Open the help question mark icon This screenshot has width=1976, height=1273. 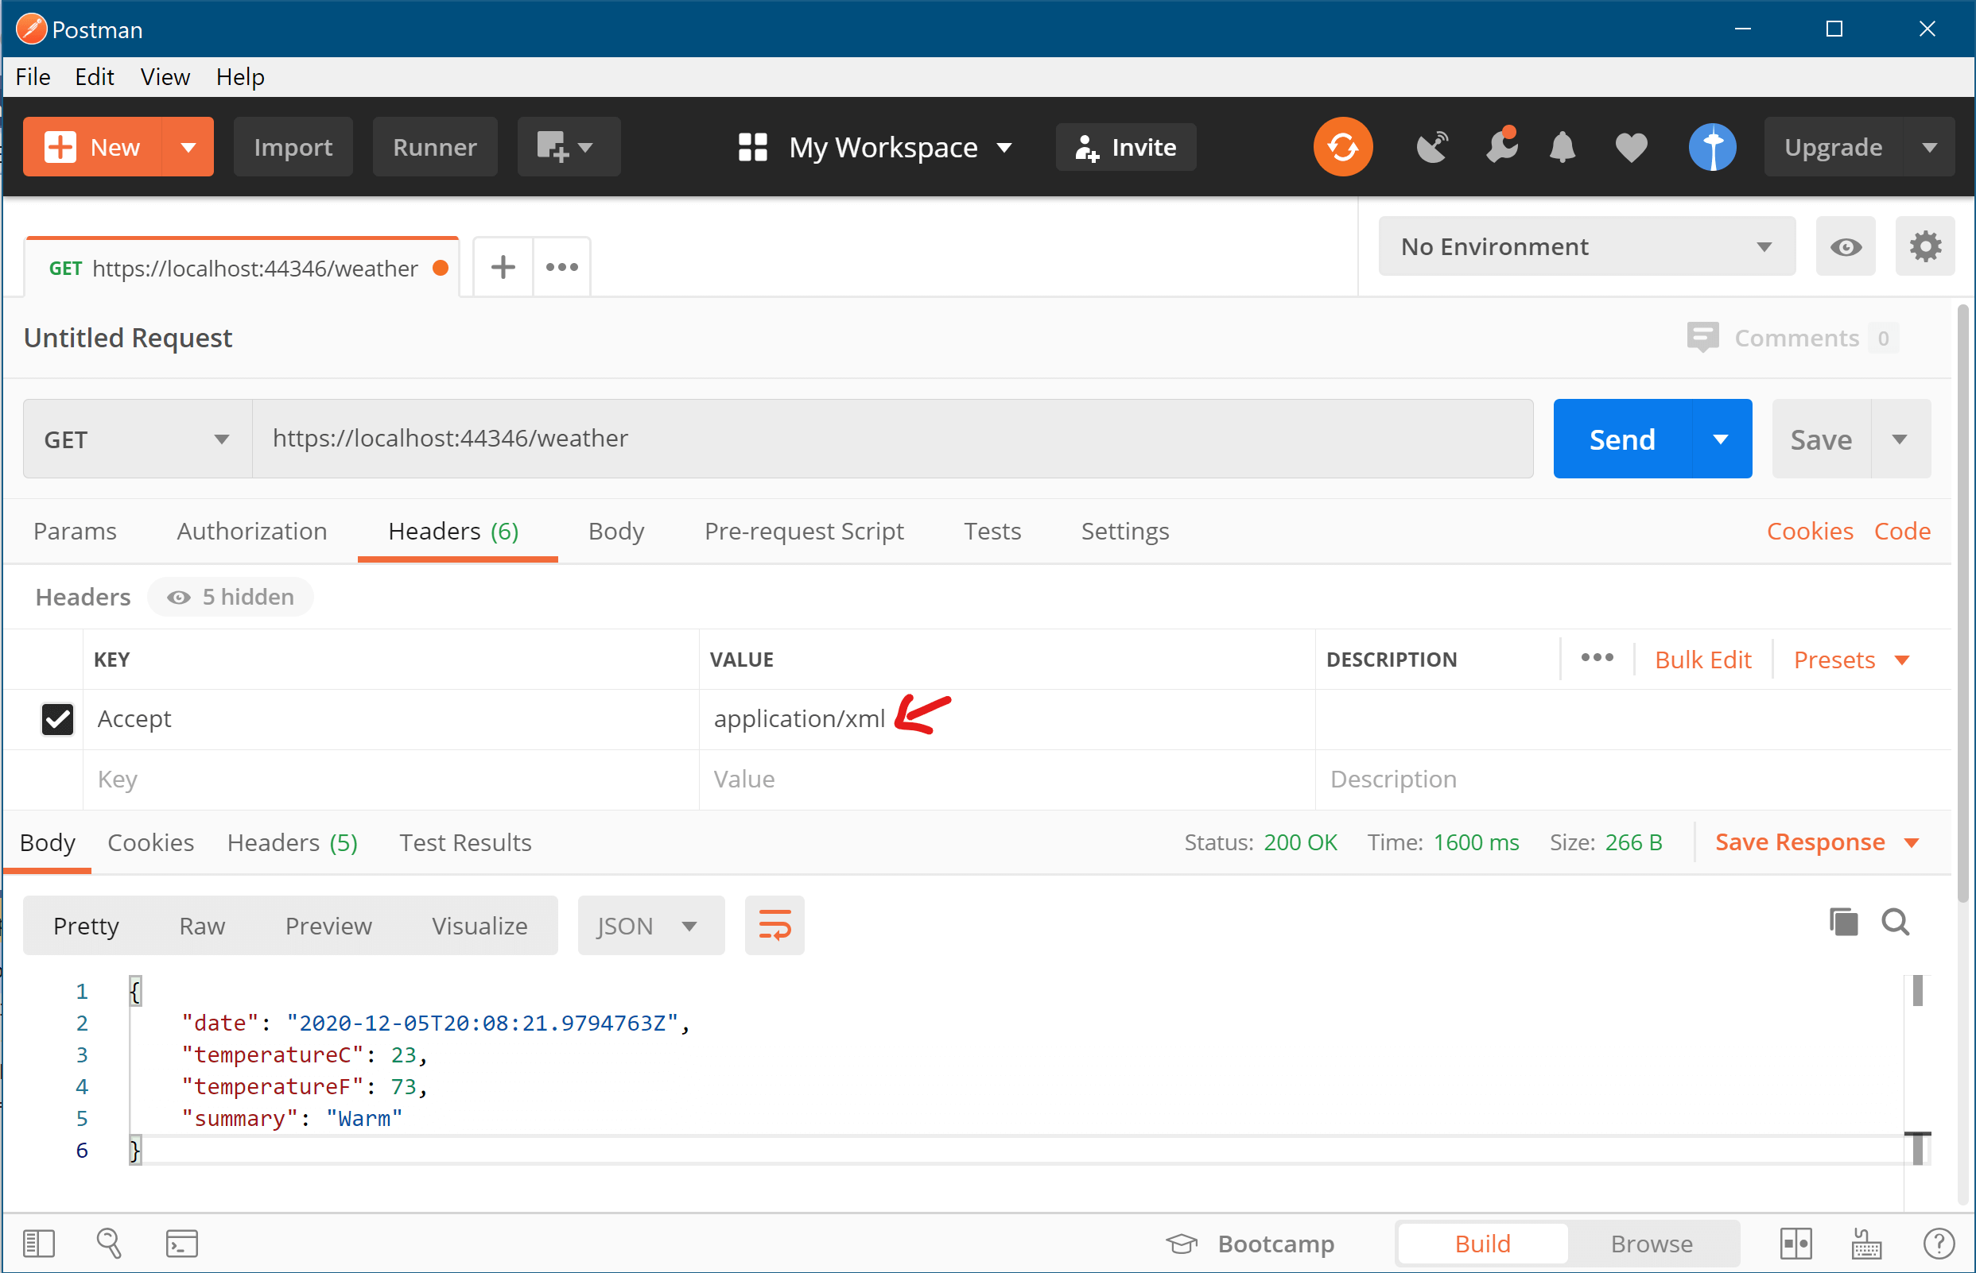pos(1939,1244)
